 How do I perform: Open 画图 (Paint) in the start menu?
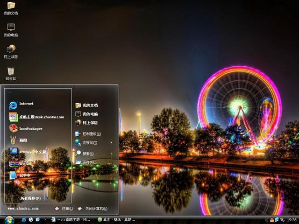22,140
